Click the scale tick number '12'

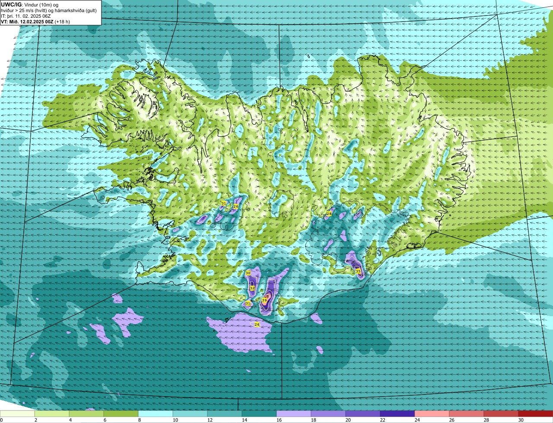tap(210, 420)
